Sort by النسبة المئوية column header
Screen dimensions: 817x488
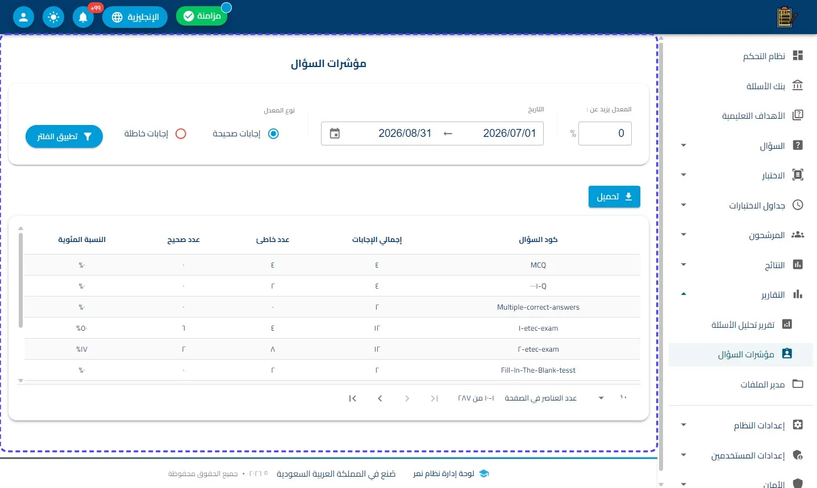[x=82, y=240]
